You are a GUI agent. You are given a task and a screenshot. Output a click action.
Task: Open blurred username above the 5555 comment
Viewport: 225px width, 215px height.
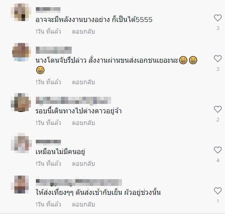tap(48, 10)
